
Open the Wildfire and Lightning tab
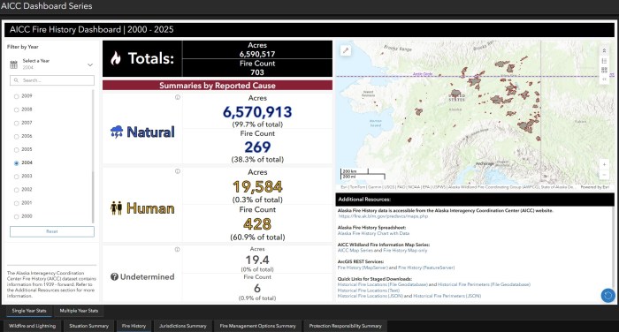33,326
